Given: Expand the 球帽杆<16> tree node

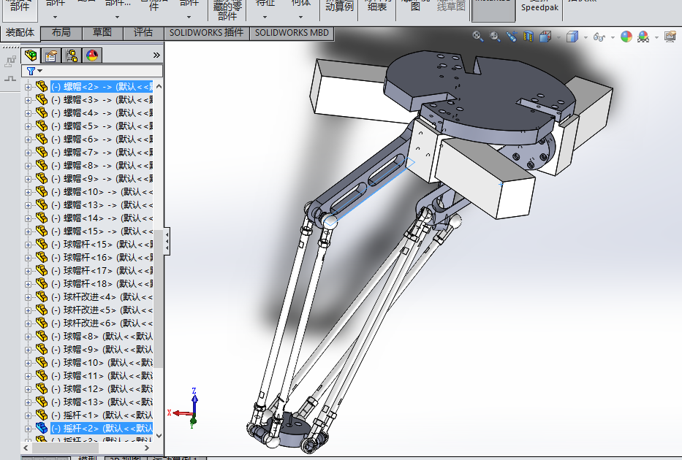Looking at the screenshot, I should 29,258.
